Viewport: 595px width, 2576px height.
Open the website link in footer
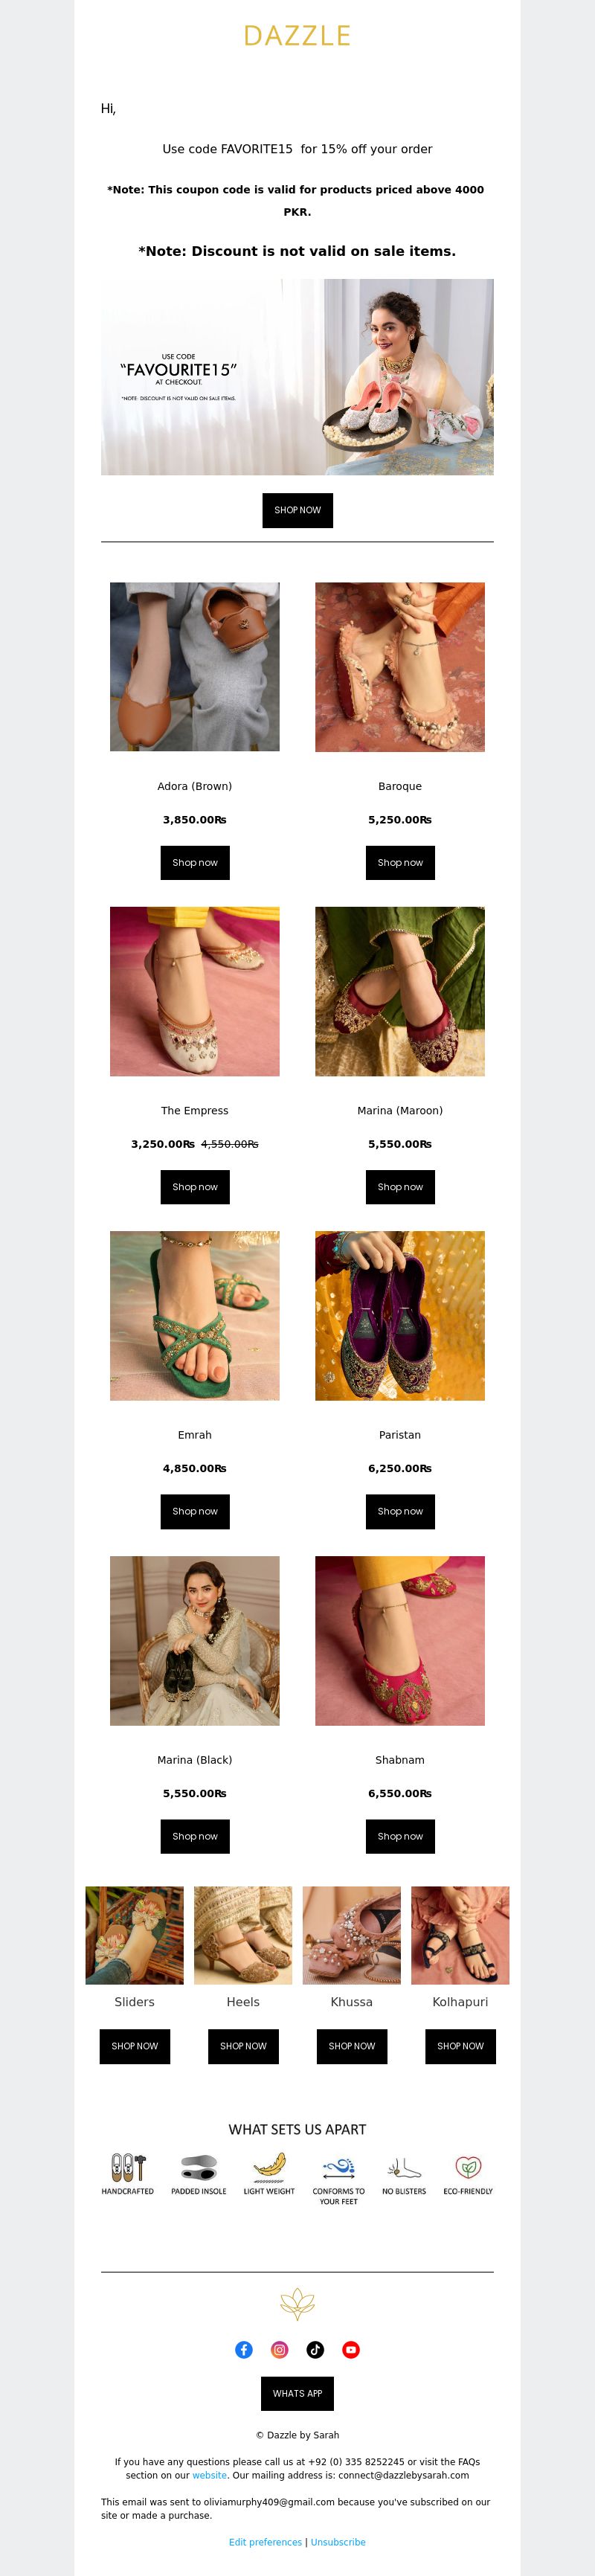point(209,2475)
